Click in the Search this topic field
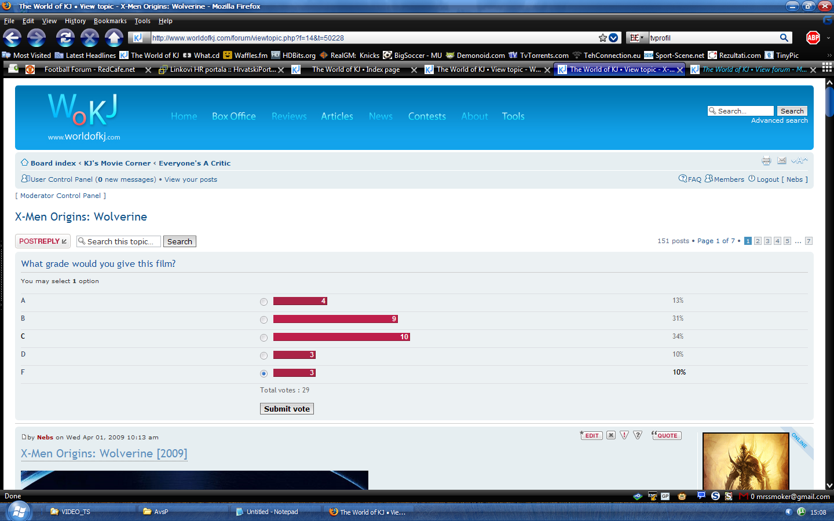 tap(119, 241)
